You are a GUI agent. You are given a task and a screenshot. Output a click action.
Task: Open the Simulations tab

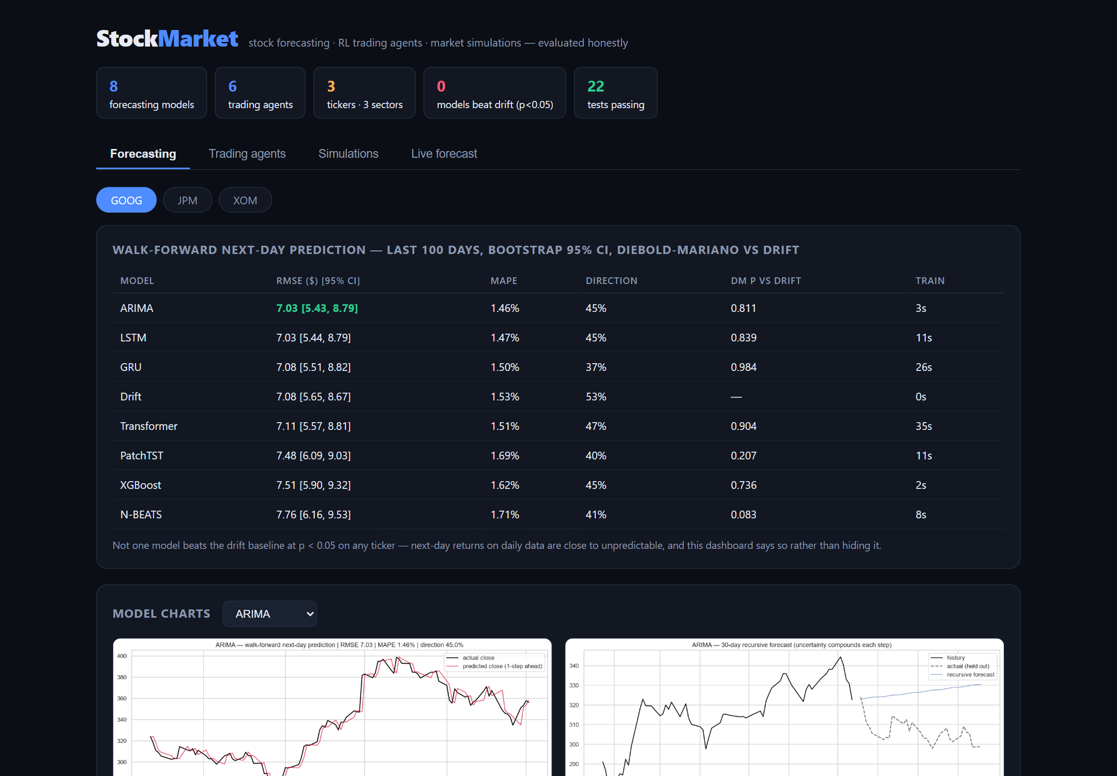tap(348, 154)
